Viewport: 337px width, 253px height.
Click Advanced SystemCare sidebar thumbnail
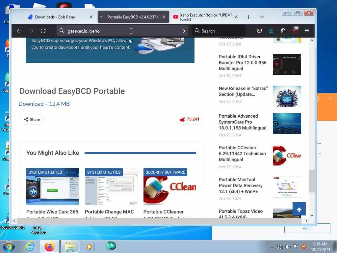[x=287, y=124]
